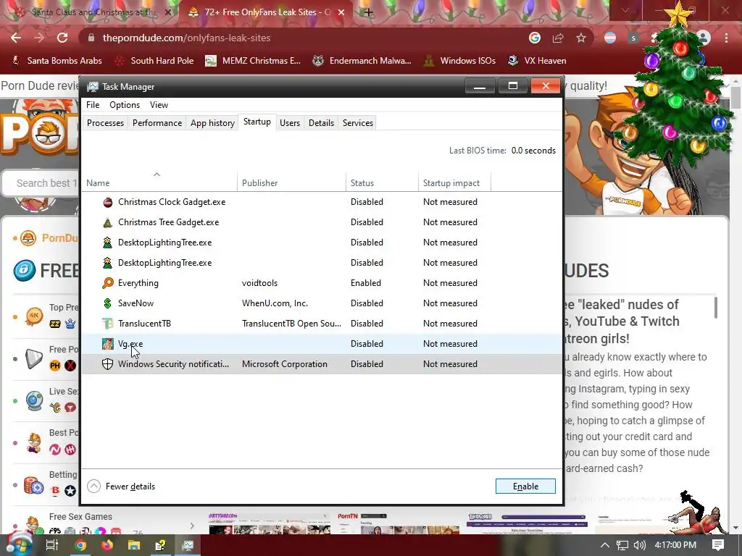The image size is (742, 556).
Task: Click the Task Manager taskbar icon
Action: pos(188,545)
